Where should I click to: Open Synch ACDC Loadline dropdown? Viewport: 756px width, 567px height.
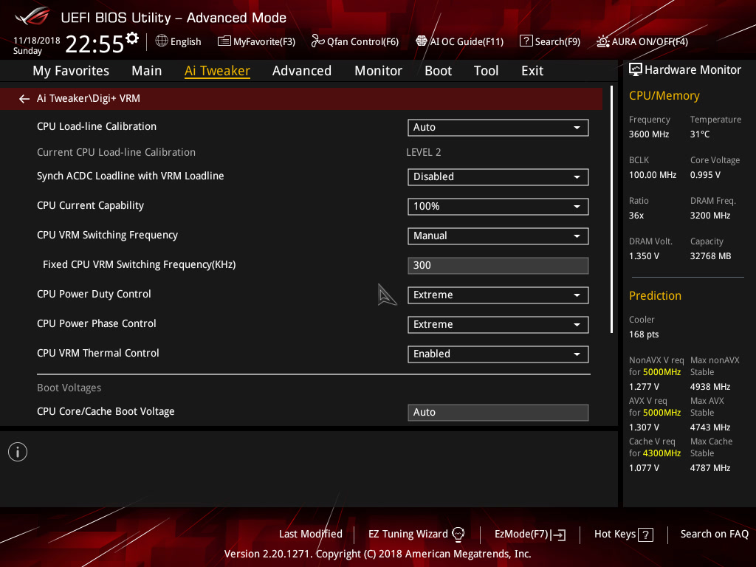pyautogui.click(x=498, y=177)
